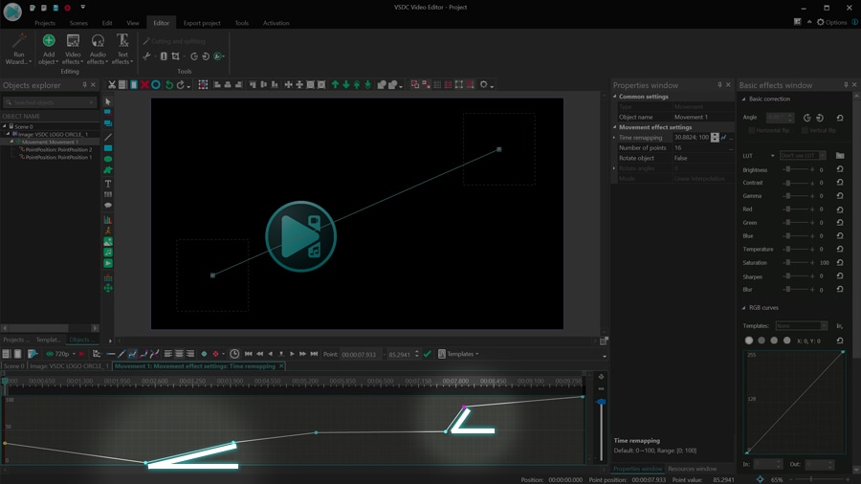Viewport: 861px width, 484px height.
Task: Click the redo arrow icon
Action: tap(180, 84)
